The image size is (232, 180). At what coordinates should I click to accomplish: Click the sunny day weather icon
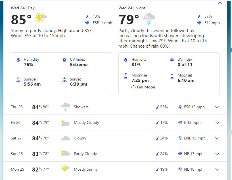click(x=41, y=18)
